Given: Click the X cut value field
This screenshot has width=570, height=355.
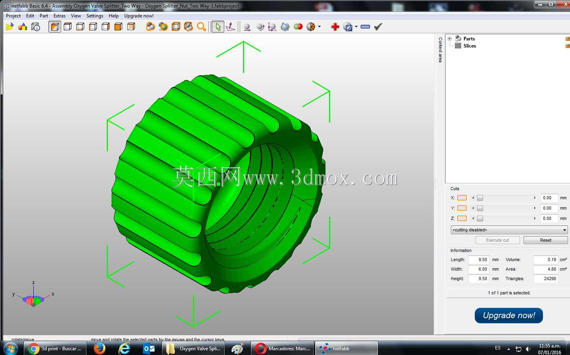Looking at the screenshot, I should (549, 198).
